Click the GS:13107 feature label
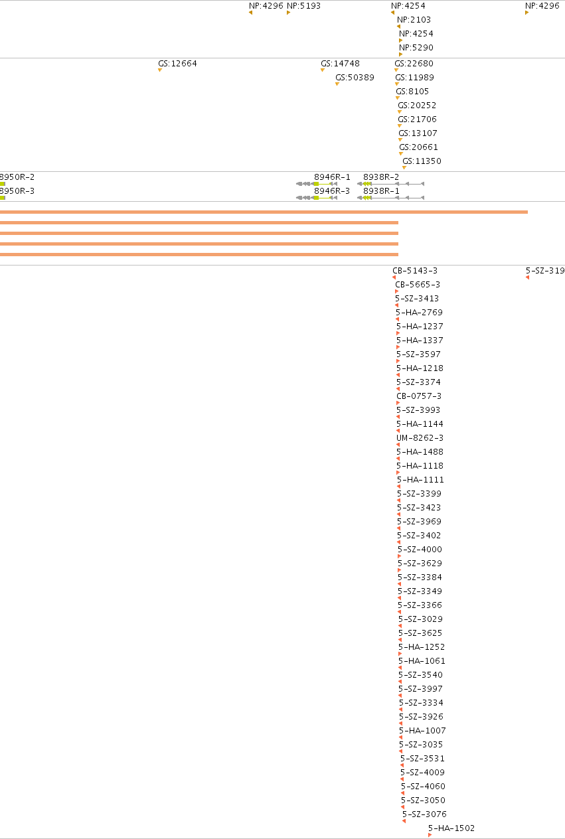The image size is (565, 839). point(418,133)
